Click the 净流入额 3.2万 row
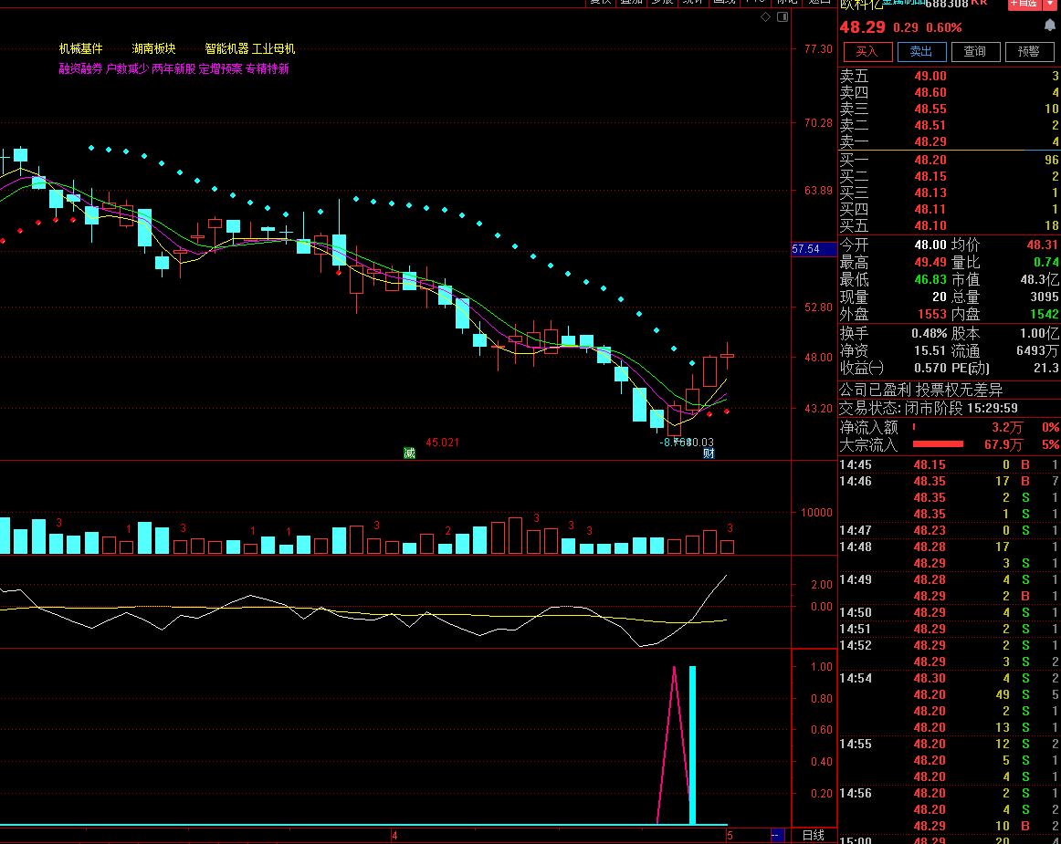This screenshot has width=1061, height=844. (x=950, y=427)
